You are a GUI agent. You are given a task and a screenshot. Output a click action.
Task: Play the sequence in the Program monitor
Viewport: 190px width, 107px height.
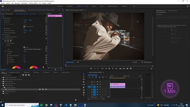(109, 69)
